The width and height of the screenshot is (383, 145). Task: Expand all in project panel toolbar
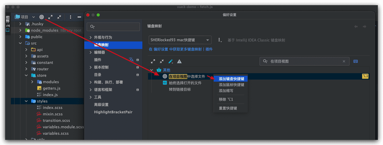[50, 17]
